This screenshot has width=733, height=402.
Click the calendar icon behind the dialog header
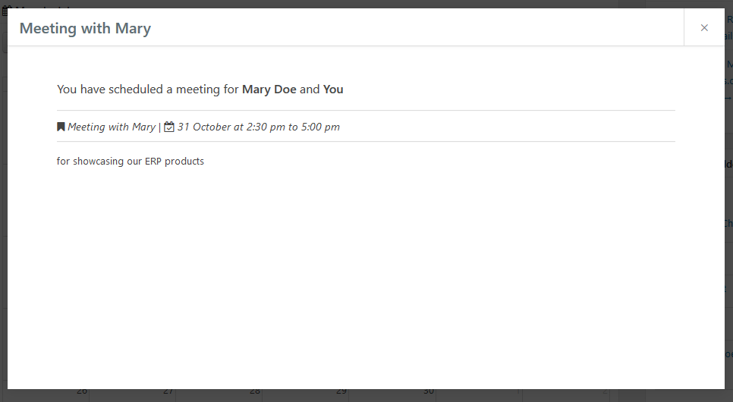5,11
